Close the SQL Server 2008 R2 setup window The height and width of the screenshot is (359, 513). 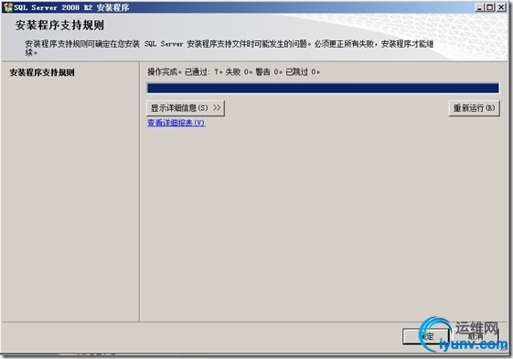[x=501, y=7]
